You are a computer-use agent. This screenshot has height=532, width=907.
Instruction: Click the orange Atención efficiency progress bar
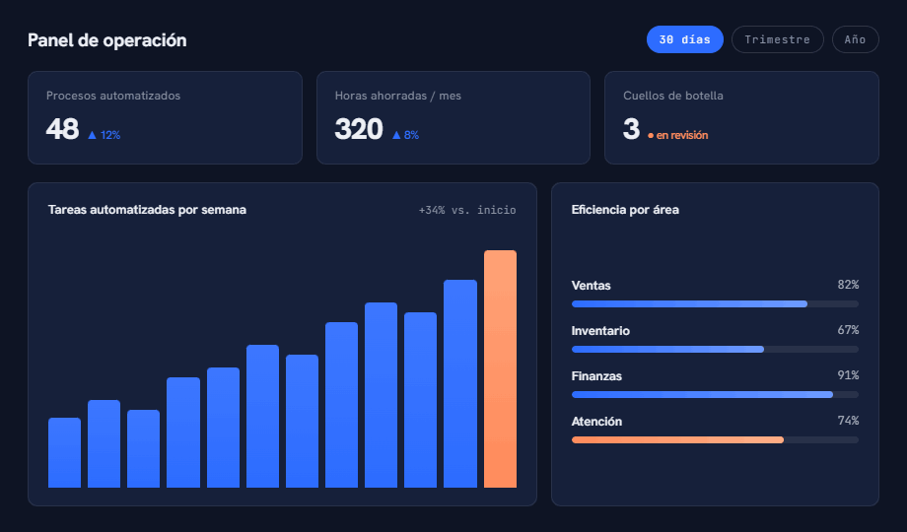point(715,440)
